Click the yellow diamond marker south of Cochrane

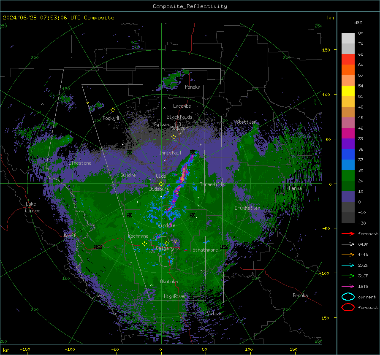(144, 244)
